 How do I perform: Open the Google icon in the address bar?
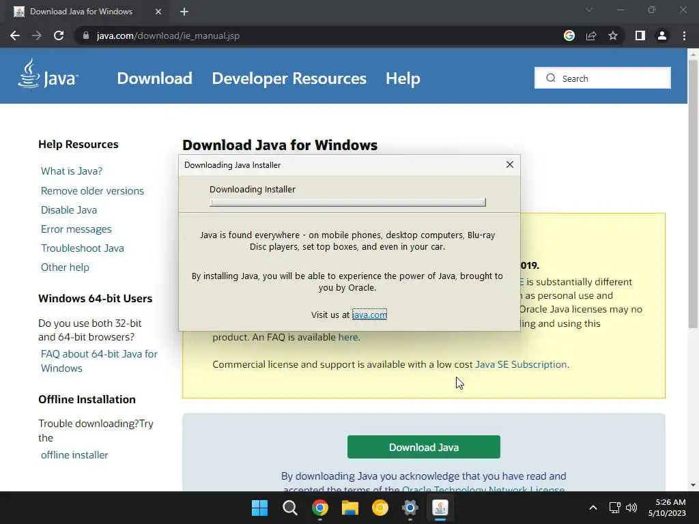tap(569, 35)
